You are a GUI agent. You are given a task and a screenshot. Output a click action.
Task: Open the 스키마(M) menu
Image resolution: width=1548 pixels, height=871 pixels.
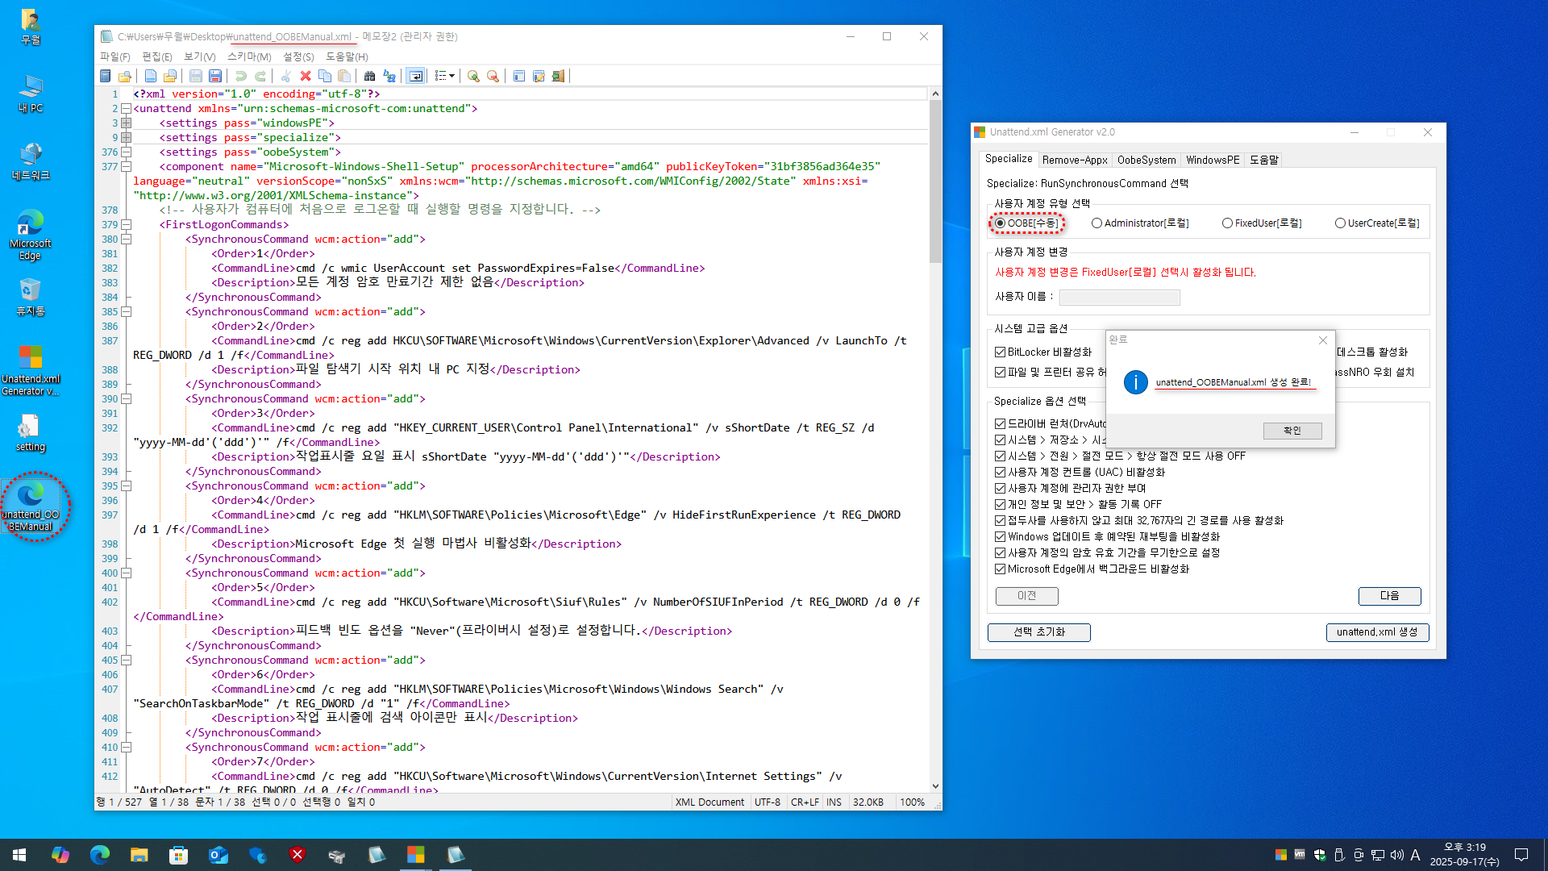pos(248,56)
